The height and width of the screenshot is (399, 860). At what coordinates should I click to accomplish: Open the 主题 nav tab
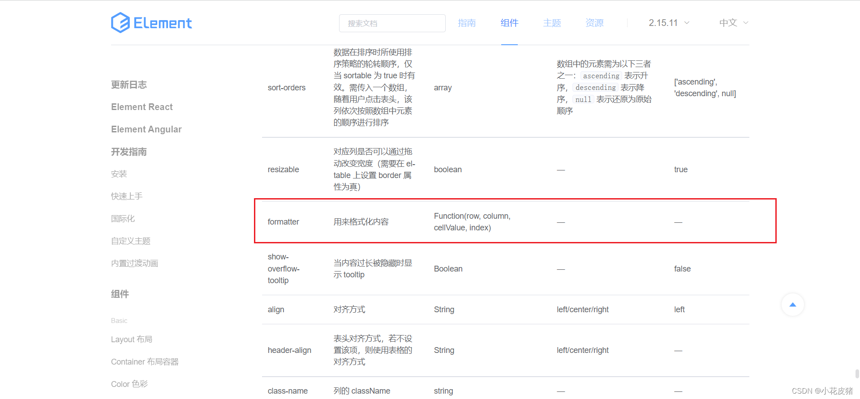point(552,23)
